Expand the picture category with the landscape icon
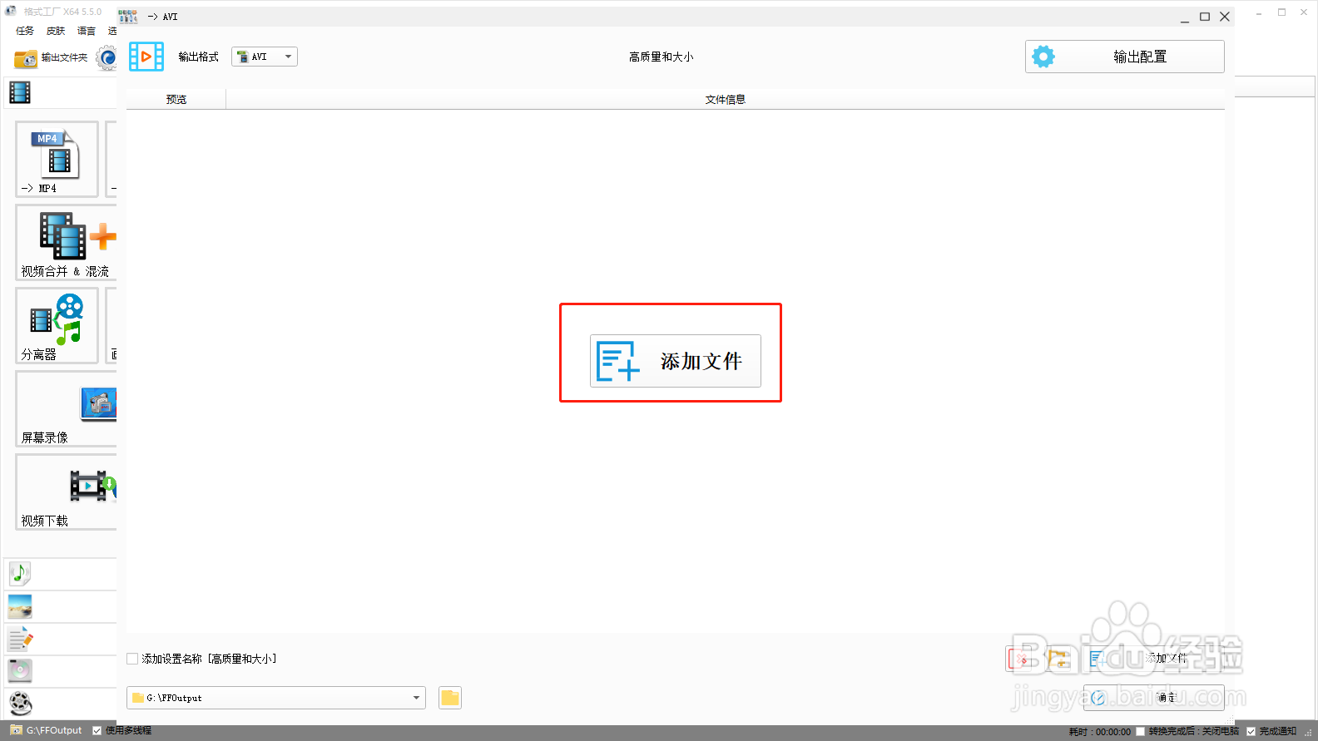 tap(20, 606)
